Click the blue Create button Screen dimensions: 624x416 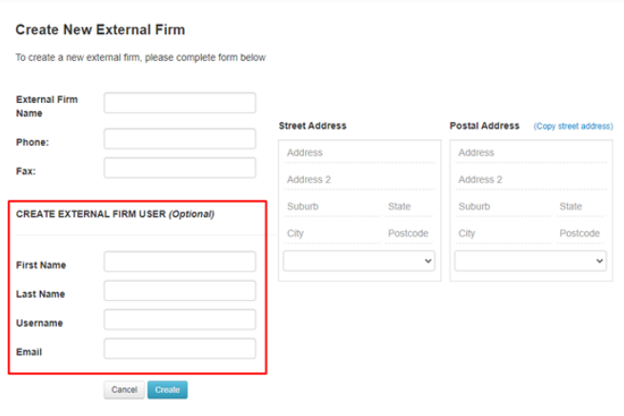(x=167, y=389)
